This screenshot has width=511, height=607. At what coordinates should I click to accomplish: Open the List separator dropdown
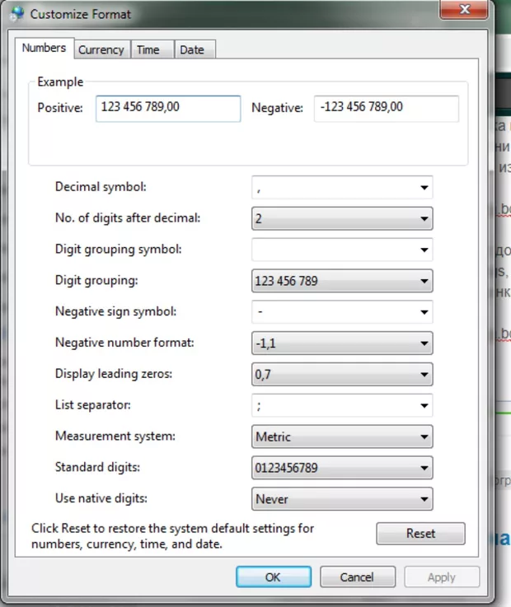coord(342,405)
